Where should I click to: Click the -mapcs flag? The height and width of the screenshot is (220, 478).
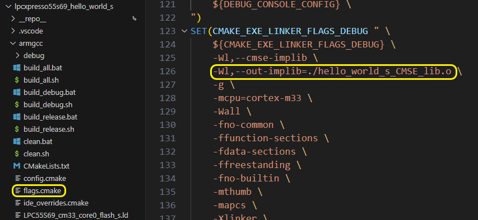(x=229, y=205)
